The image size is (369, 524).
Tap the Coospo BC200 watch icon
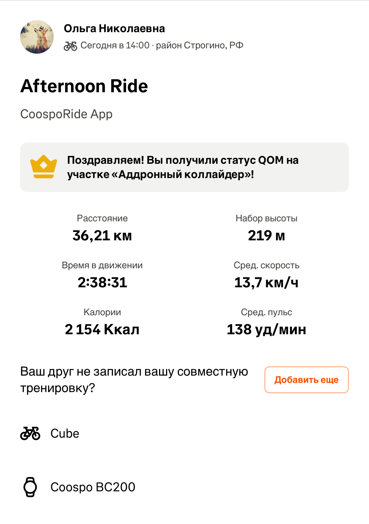[30, 487]
